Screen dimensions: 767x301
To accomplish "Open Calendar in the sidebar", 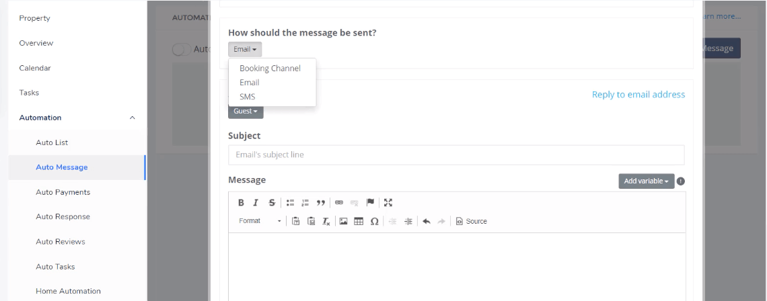I will 35,68.
